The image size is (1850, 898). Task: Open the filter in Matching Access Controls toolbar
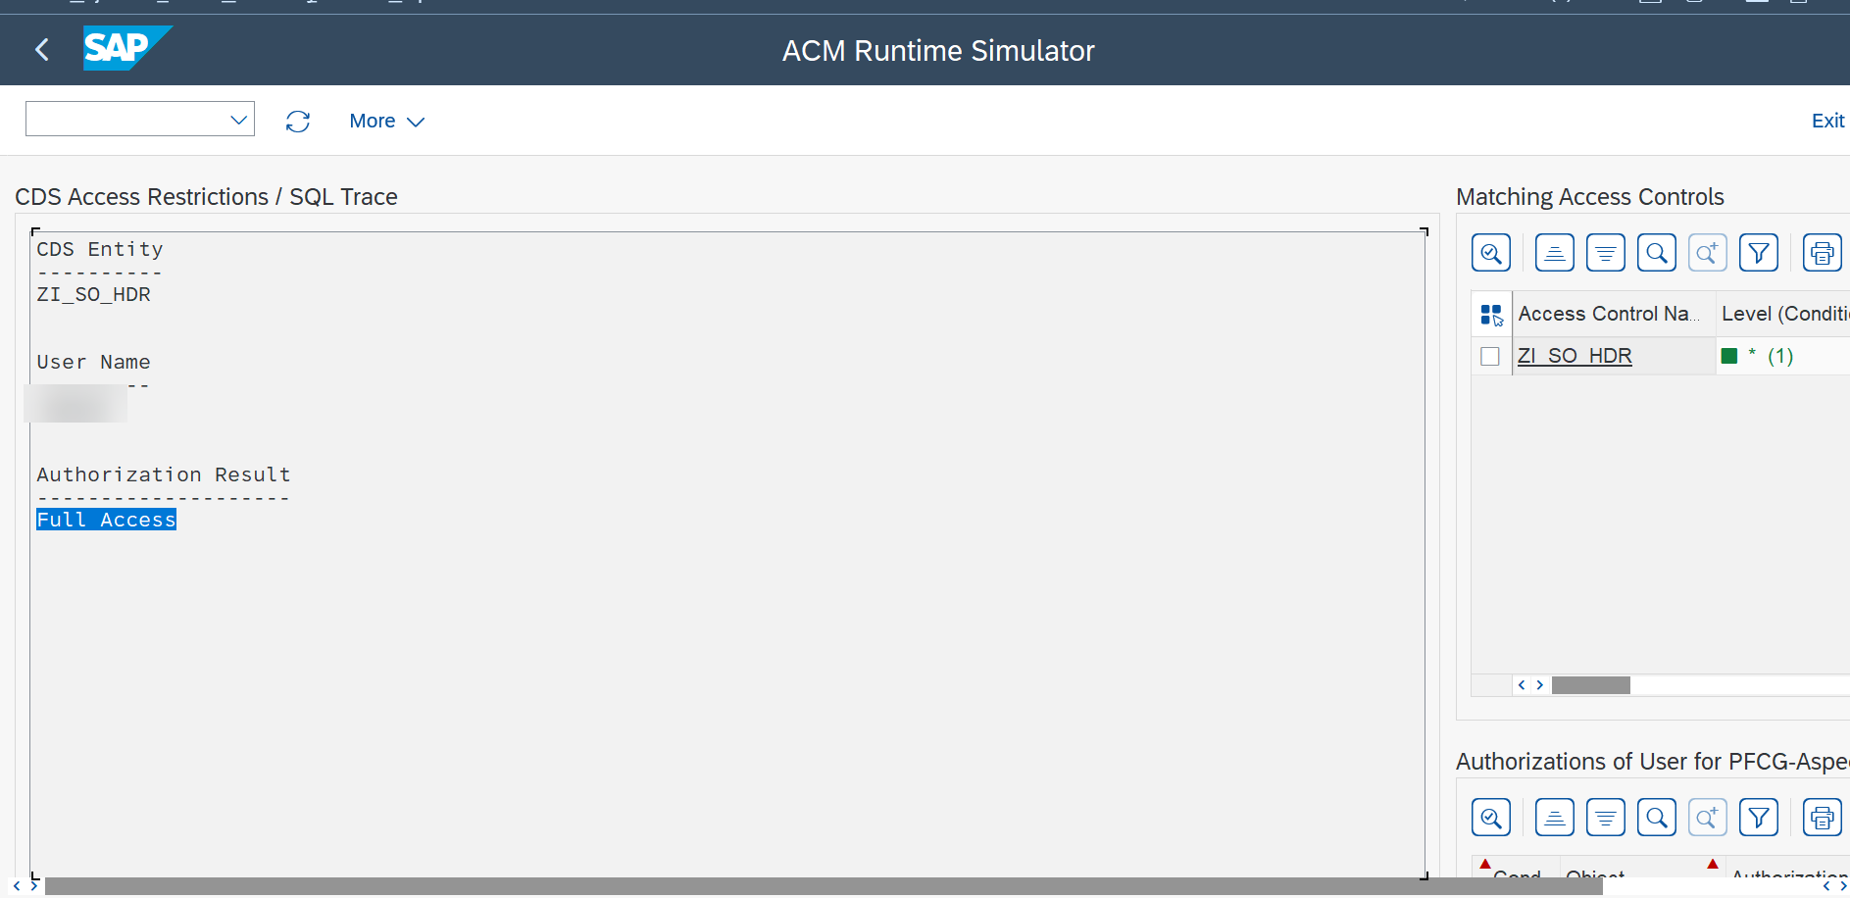[1759, 254]
